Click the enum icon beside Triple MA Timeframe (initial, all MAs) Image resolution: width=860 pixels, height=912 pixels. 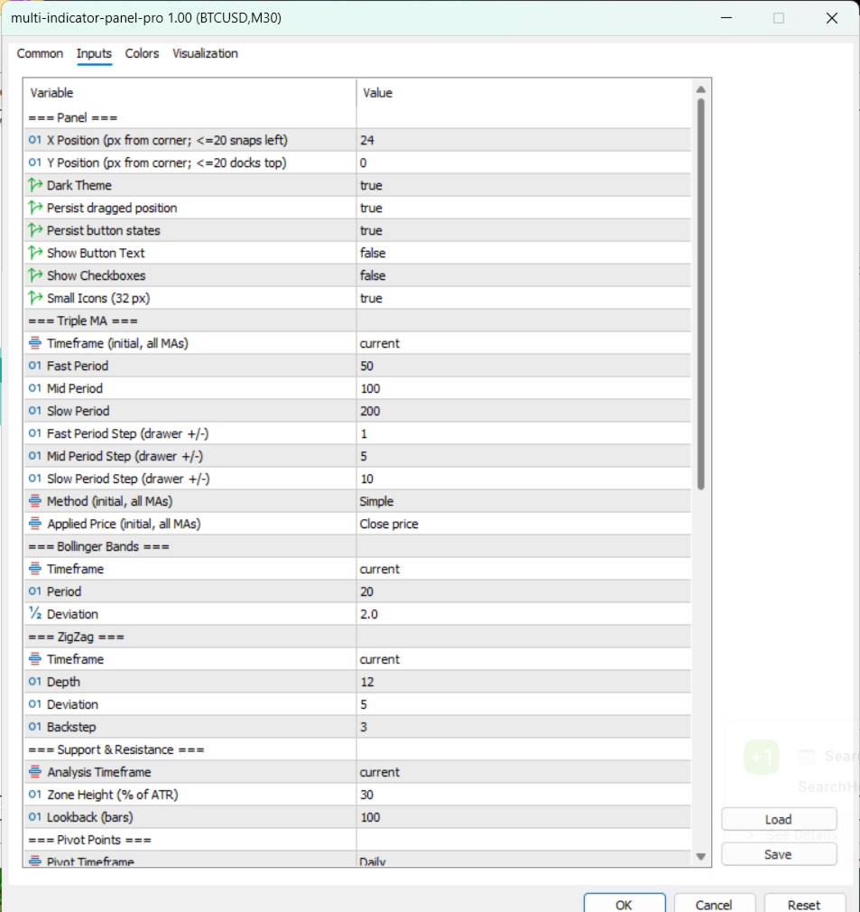[35, 343]
